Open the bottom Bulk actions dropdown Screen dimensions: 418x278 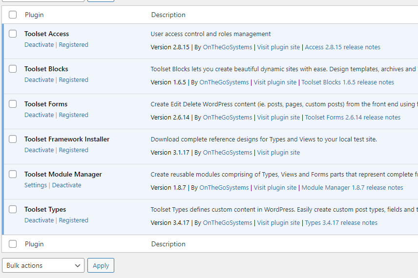[43, 265]
